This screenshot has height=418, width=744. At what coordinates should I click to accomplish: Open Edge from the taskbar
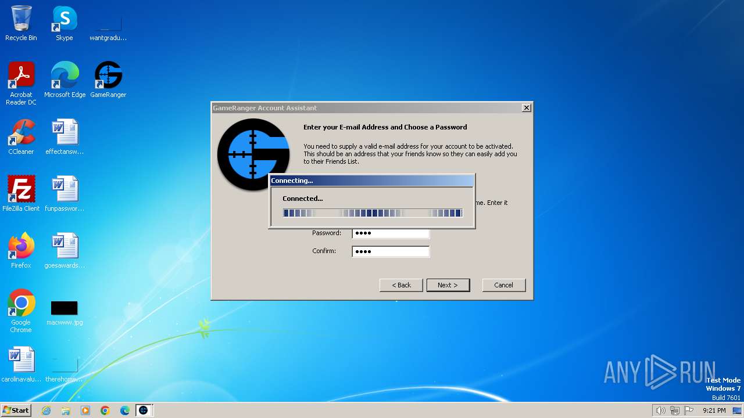[x=125, y=410]
